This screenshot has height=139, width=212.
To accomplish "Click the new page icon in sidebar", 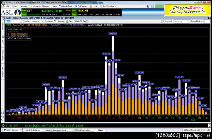I will [2, 109].
